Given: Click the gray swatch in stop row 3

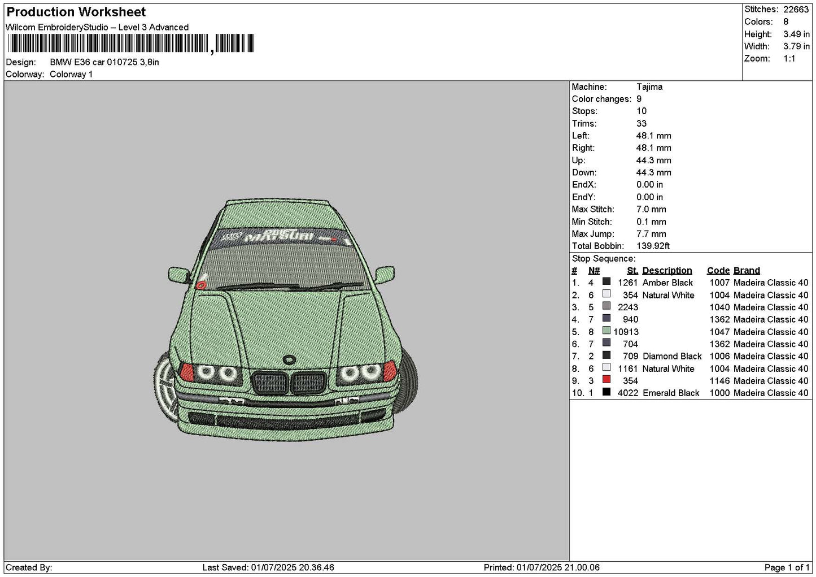Looking at the screenshot, I should tap(606, 306).
